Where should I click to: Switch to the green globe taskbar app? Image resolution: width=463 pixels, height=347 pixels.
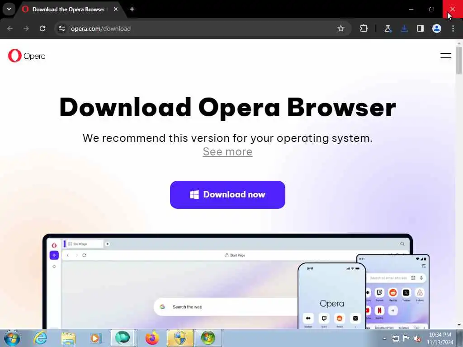[123, 338]
